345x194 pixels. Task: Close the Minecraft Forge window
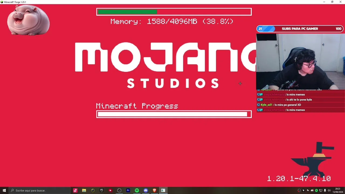coord(340,2)
